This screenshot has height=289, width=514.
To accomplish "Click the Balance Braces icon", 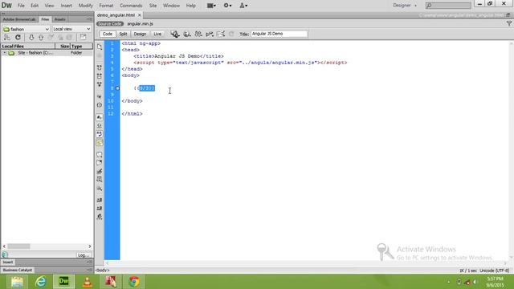I will tap(100, 105).
